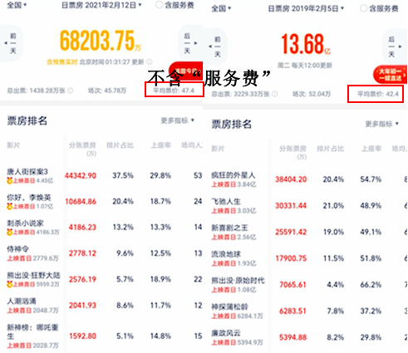Open 全国 region dropdown on left panel
408x353 pixels.
[17, 5]
